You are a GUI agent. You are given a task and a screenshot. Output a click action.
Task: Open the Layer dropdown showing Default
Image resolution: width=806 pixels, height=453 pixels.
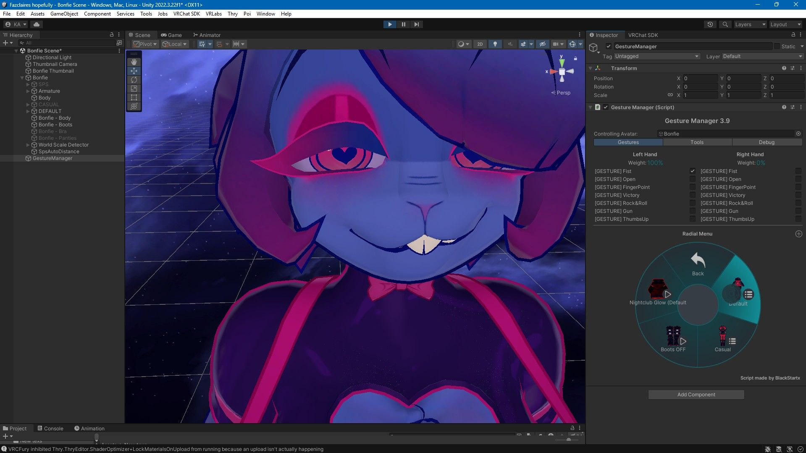[x=762, y=56]
